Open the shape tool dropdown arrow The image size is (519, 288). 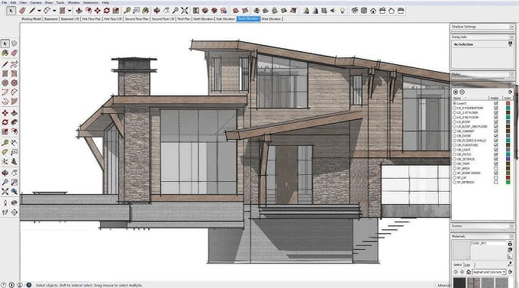click(x=54, y=11)
